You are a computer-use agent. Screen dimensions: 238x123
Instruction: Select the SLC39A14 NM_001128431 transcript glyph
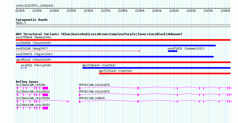click(x=32, y=95)
